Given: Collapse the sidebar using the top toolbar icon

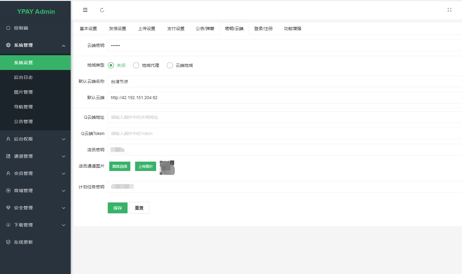Looking at the screenshot, I should 85,10.
